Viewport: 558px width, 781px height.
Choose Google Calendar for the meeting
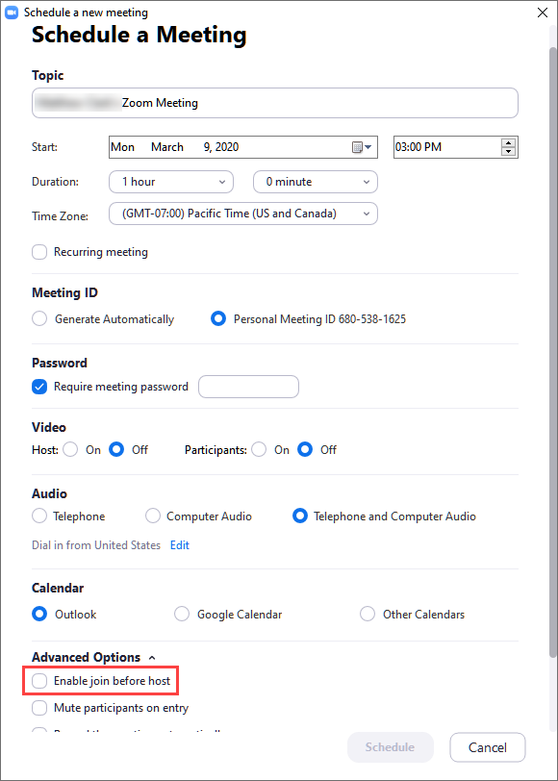click(182, 614)
